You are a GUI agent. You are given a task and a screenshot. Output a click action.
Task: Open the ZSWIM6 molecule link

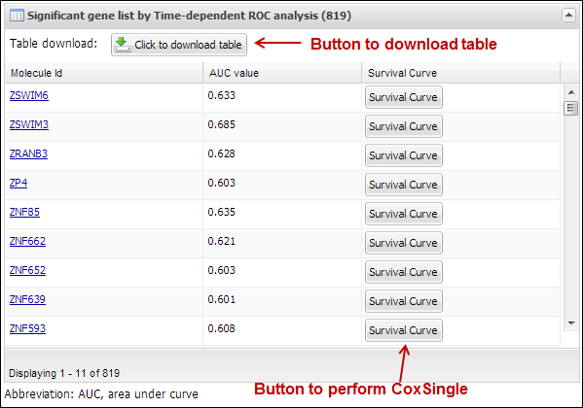point(29,95)
